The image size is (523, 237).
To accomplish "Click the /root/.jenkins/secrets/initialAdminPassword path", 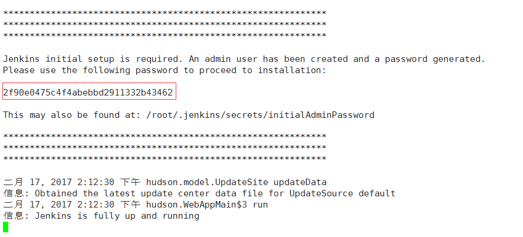I will point(260,115).
